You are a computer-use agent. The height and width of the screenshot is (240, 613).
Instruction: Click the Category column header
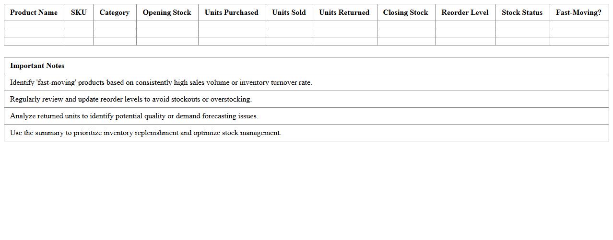[115, 12]
